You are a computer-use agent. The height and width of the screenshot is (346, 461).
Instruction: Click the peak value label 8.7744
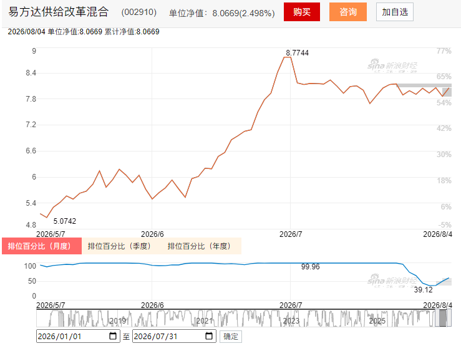(297, 53)
